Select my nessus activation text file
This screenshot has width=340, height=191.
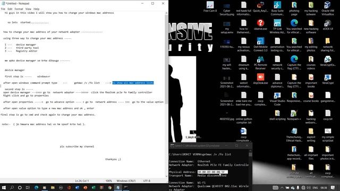(x=244, y=45)
